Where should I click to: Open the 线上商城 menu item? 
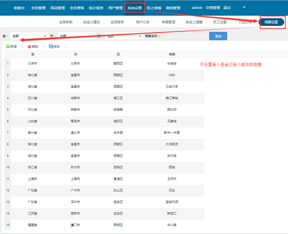click(x=154, y=8)
